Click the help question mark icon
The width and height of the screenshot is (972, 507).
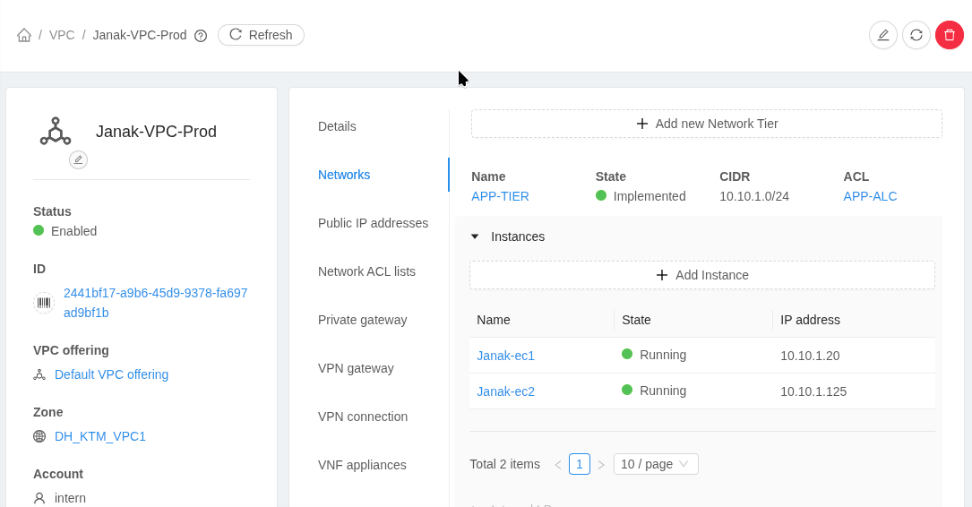coord(201,36)
